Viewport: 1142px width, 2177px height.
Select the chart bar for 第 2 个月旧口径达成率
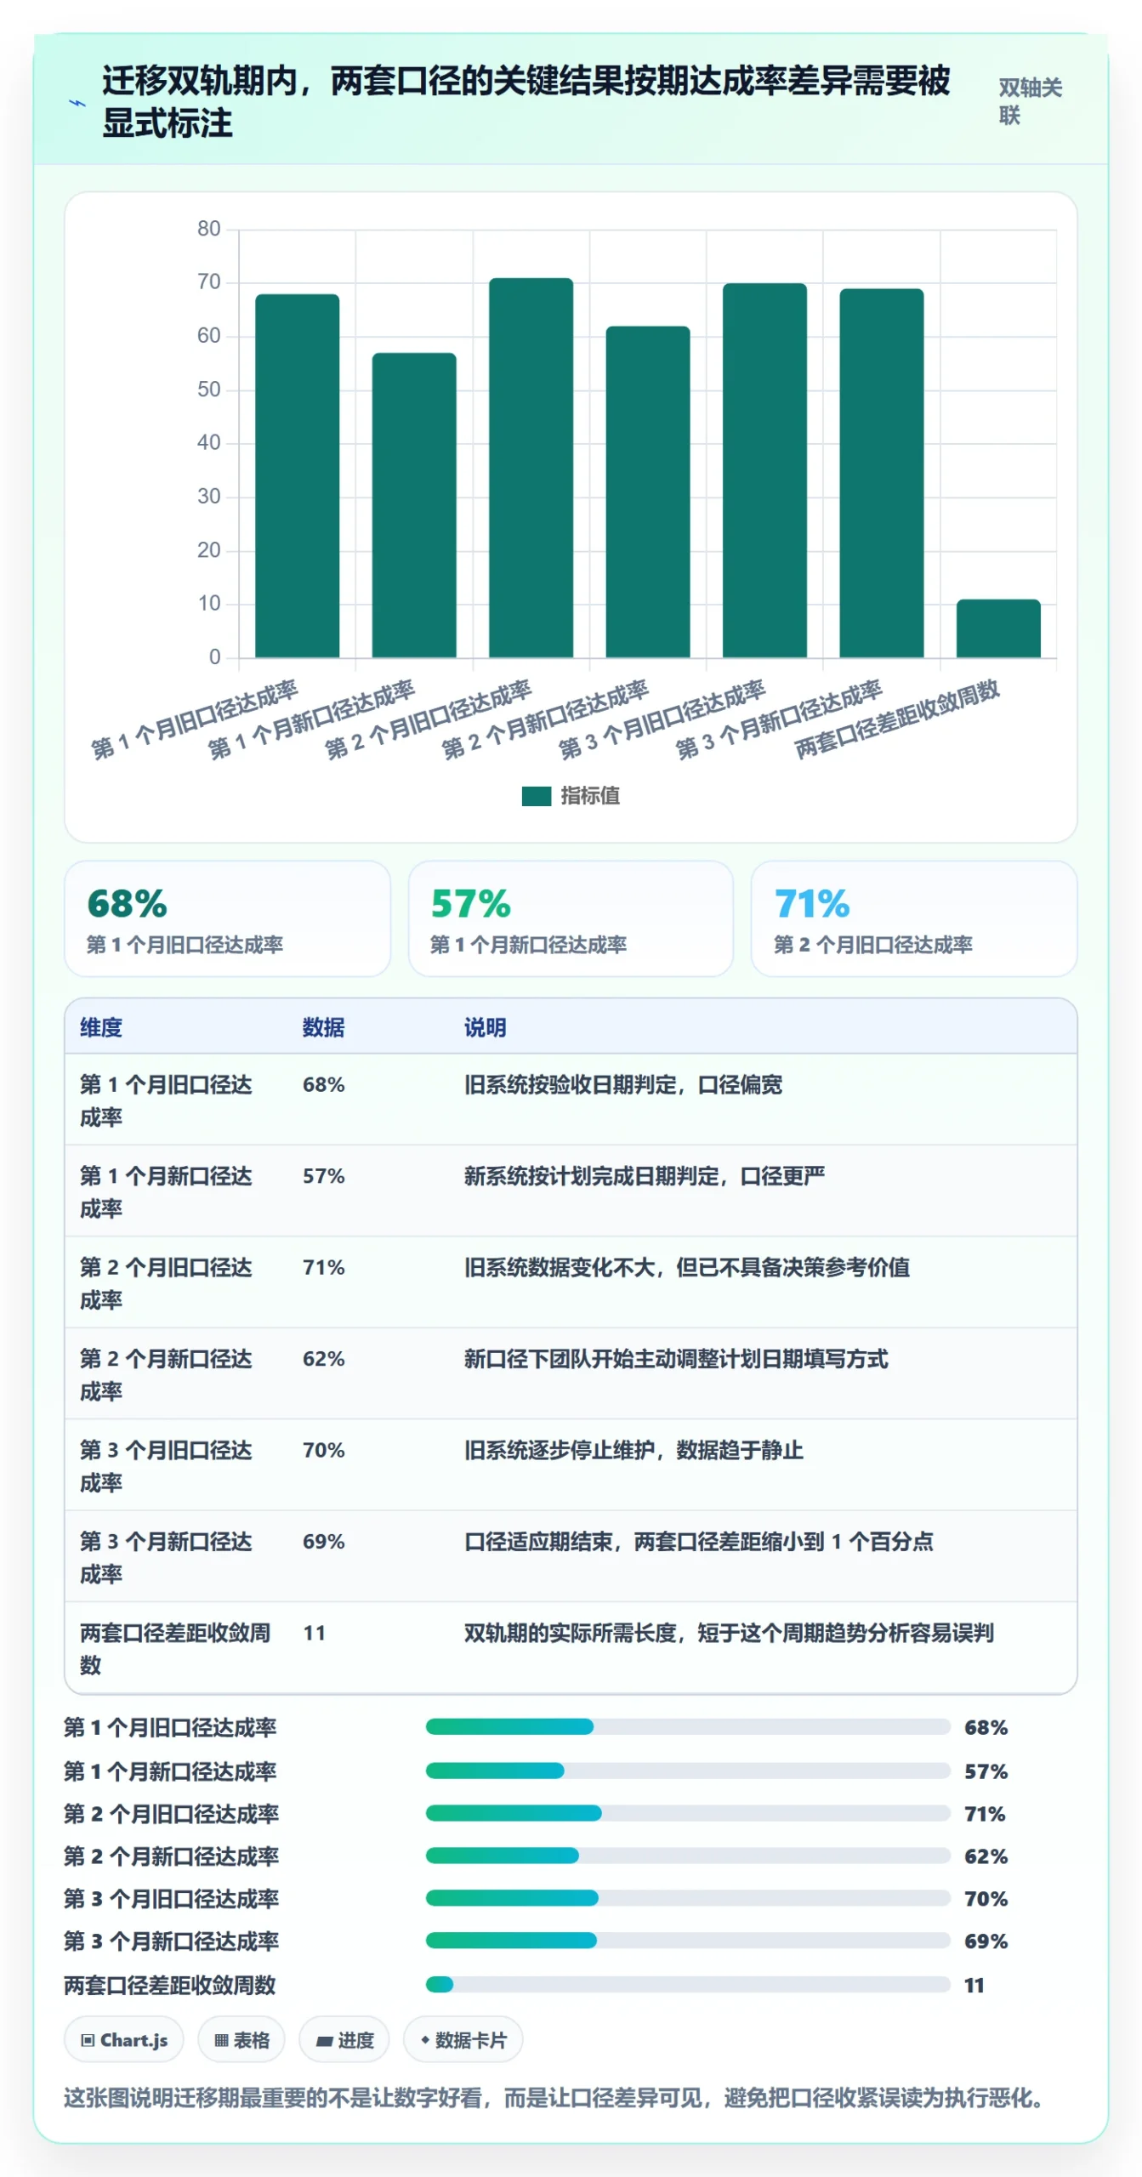pyautogui.click(x=531, y=468)
